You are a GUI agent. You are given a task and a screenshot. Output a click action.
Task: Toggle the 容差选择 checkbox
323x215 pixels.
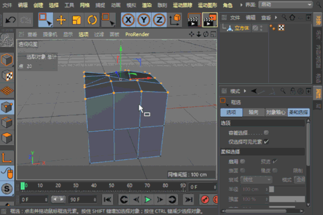266,133
